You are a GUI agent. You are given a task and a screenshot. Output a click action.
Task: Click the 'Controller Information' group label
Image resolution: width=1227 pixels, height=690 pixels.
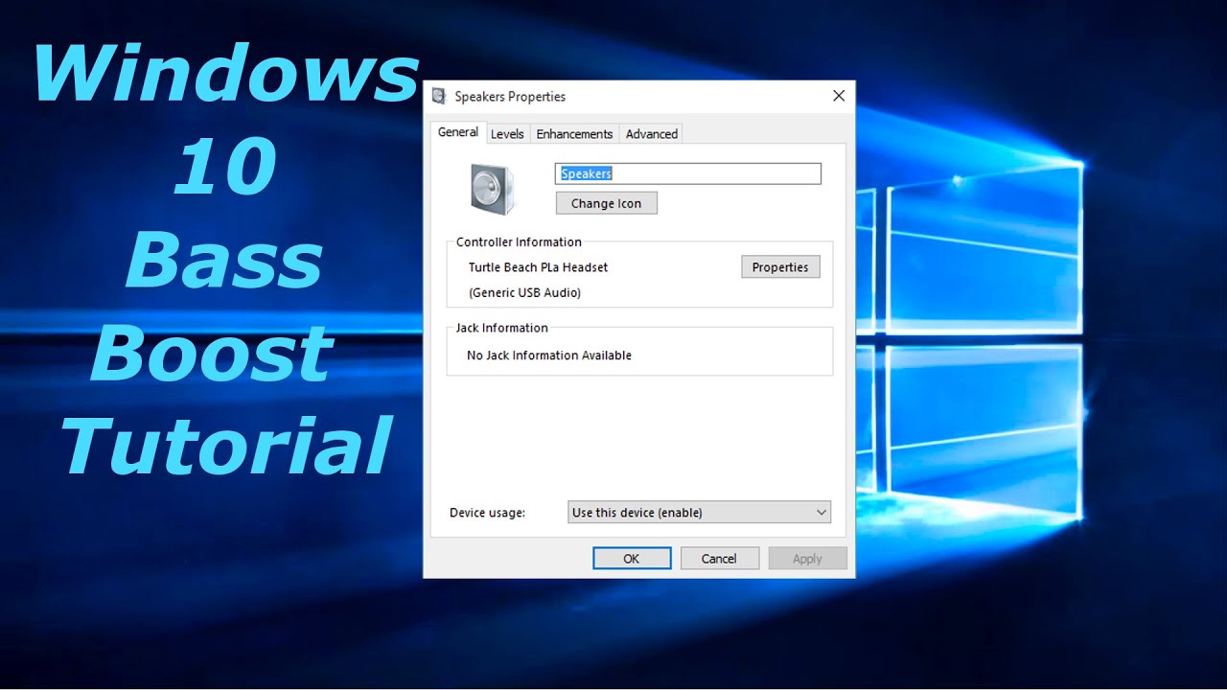click(519, 242)
